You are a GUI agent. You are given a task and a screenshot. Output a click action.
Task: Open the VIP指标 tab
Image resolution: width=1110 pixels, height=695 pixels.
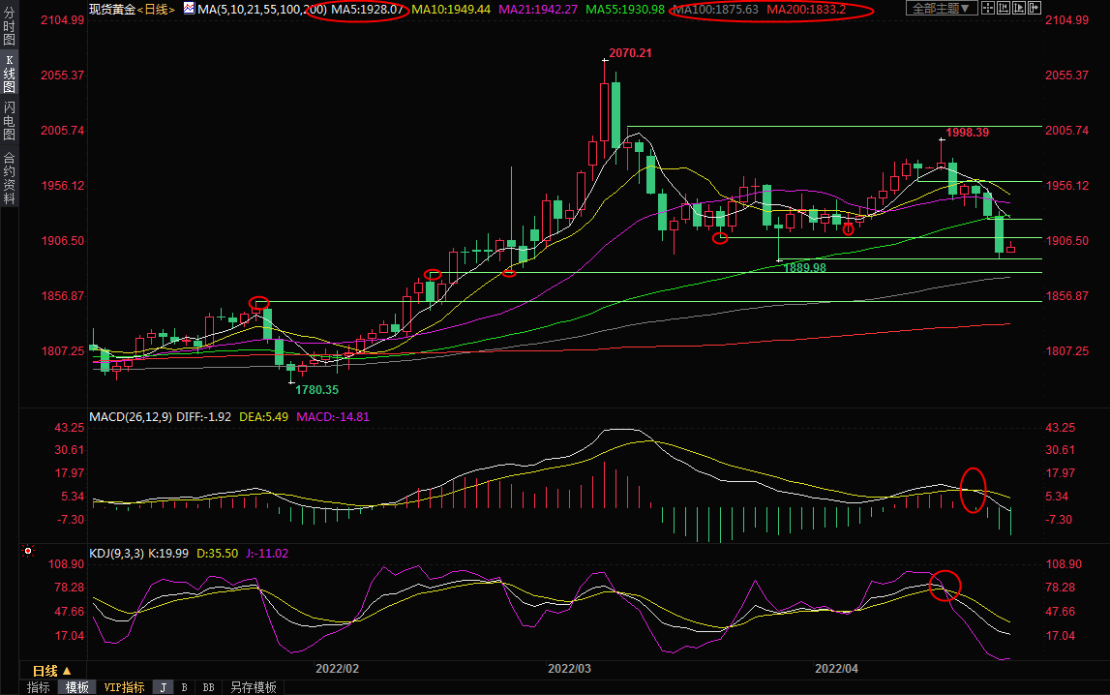click(x=124, y=687)
